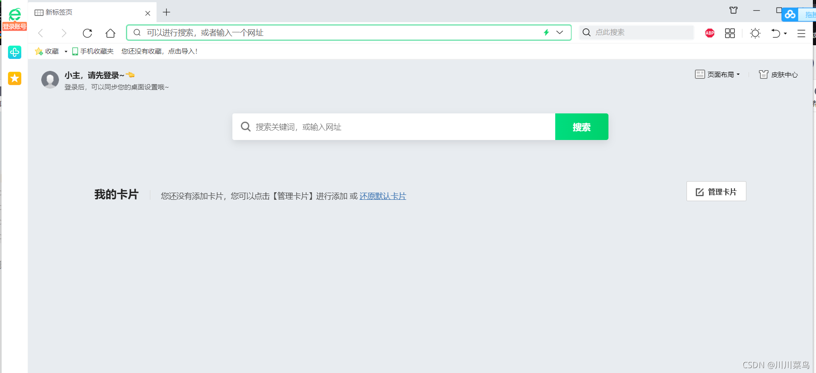Click the 搜索关键词 page search field

point(394,127)
